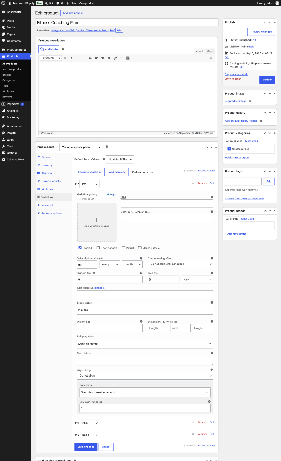Open Stop renewing after dropdown
281x461 pixels.
point(181,264)
